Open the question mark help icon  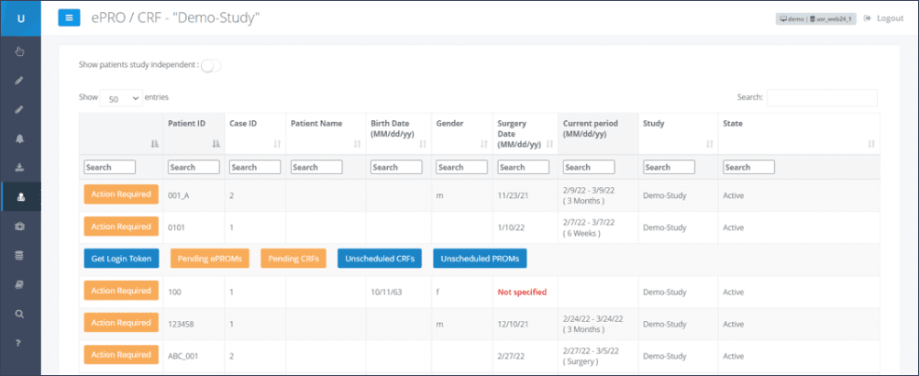coord(20,343)
